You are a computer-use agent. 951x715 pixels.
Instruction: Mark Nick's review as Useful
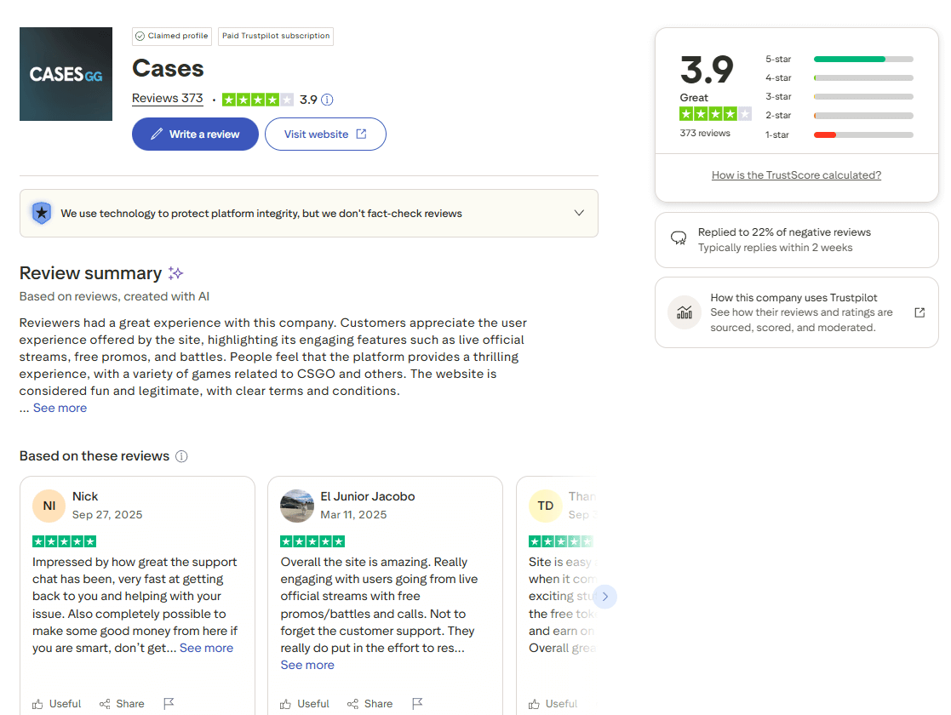pyautogui.click(x=57, y=704)
